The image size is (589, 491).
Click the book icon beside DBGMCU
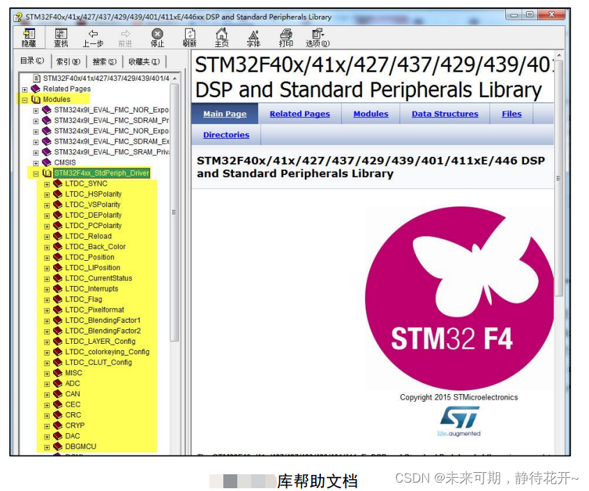[57, 446]
